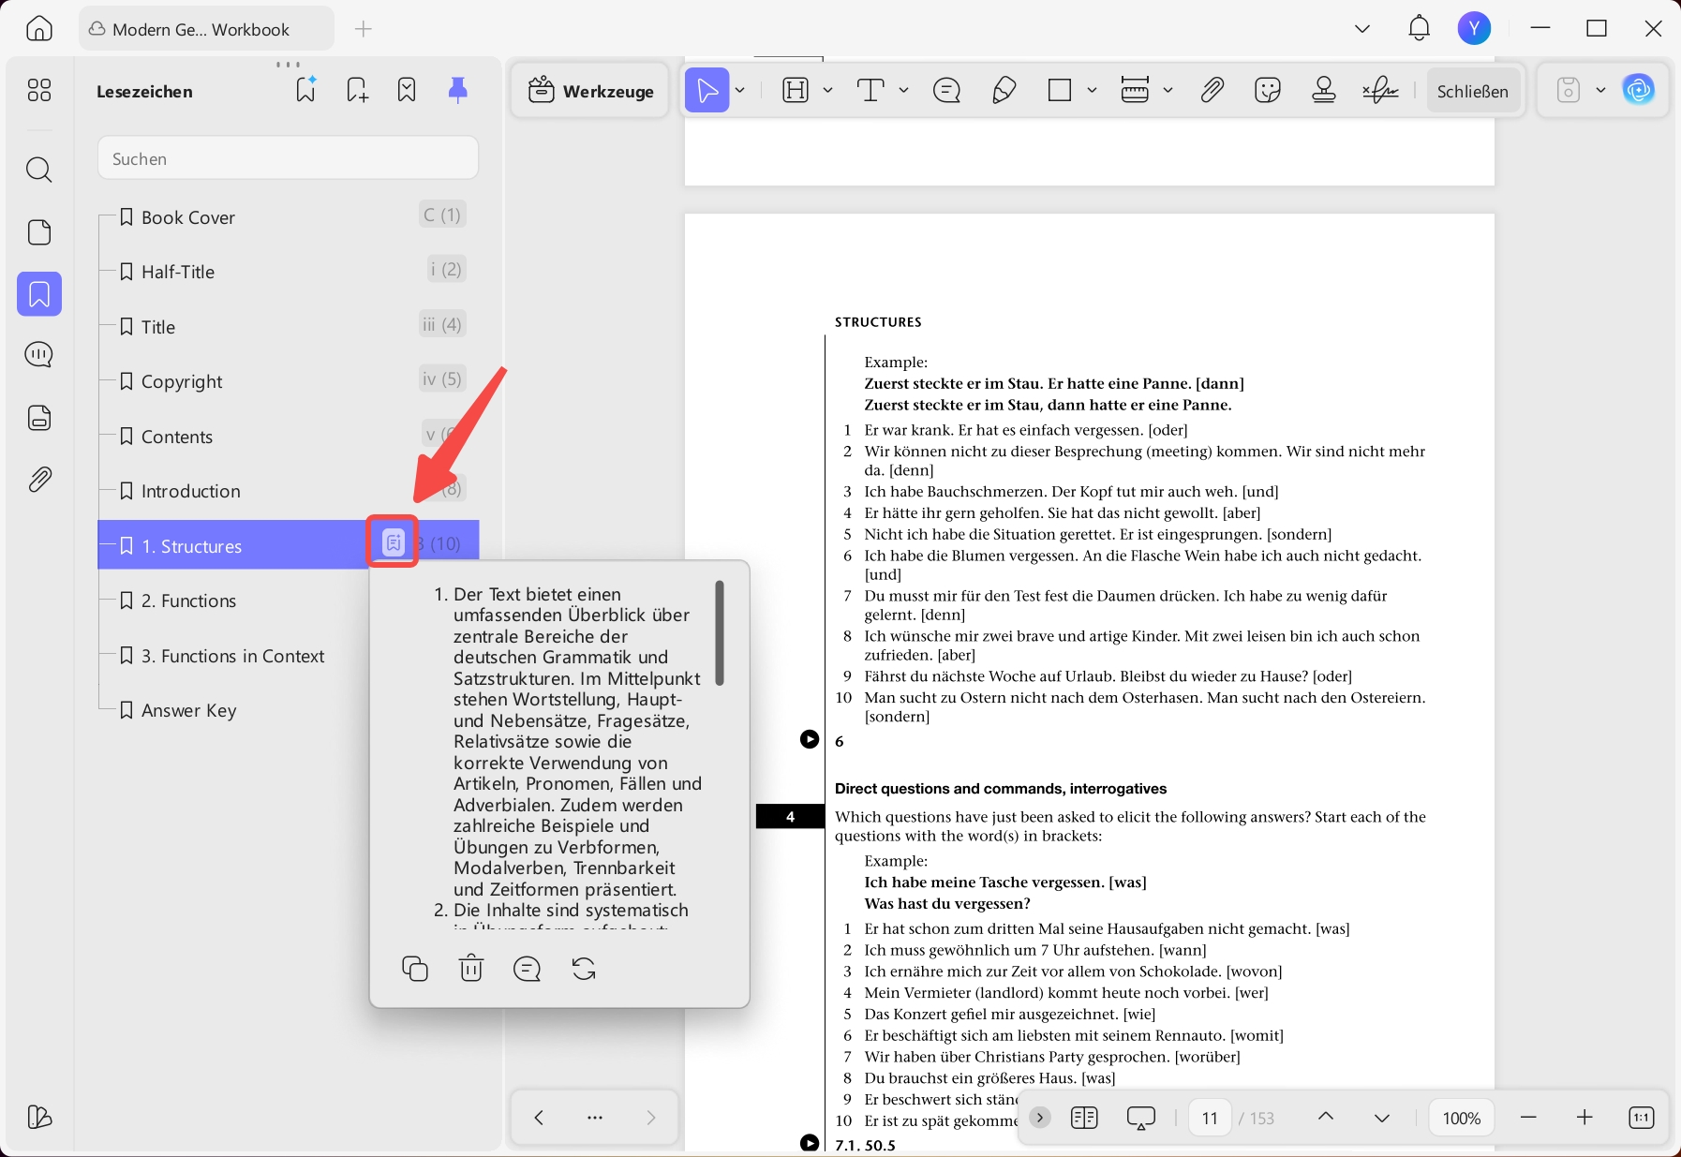Click the Suchen search field
The width and height of the screenshot is (1681, 1157).
287,157
